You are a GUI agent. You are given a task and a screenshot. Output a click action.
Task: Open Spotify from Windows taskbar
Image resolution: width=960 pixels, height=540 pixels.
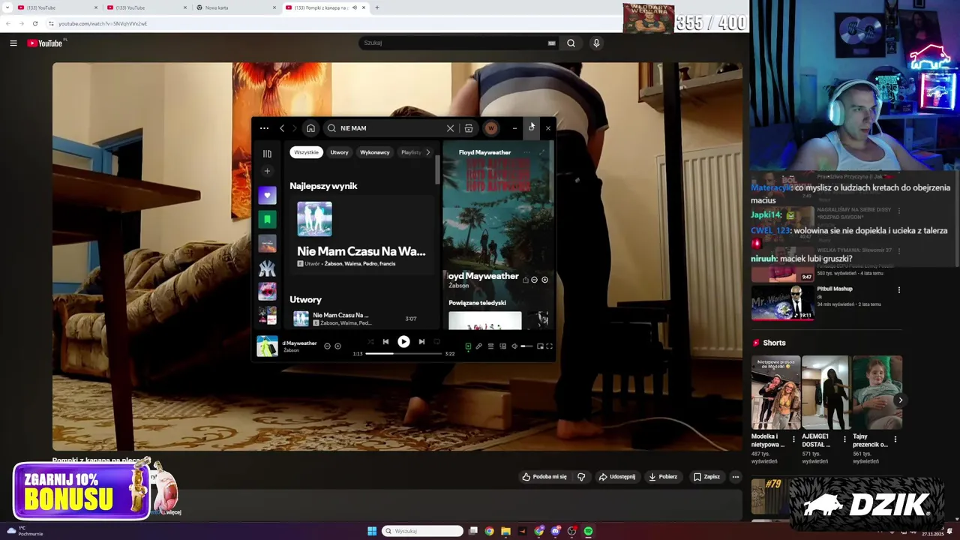588,531
